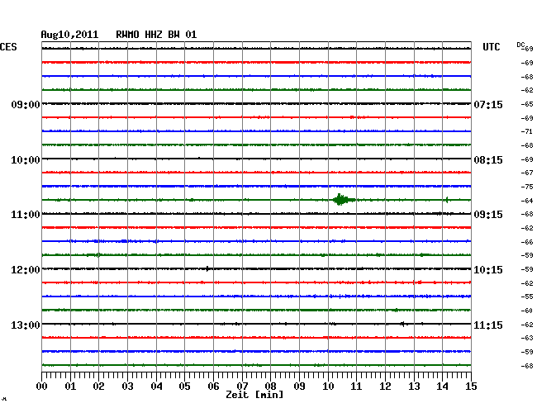
Task: Click the Zeit [min] axis title
Action: tap(254, 395)
